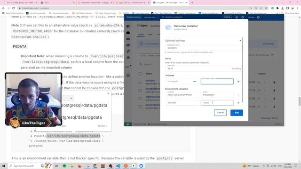Switch to the Hub images tab

point(150,34)
